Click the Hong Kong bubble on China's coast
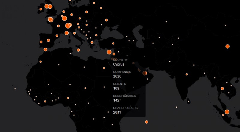The image size is (240, 132). [228, 46]
